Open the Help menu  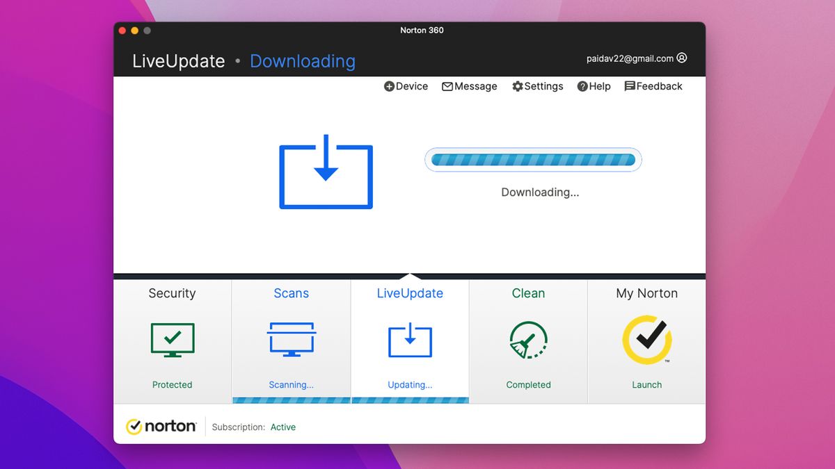[594, 86]
